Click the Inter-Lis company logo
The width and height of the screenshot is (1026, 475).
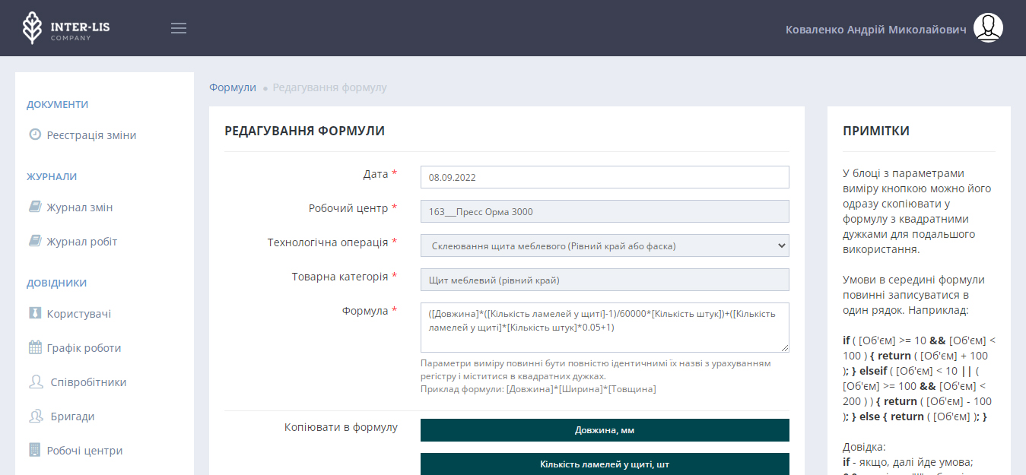[x=66, y=28]
